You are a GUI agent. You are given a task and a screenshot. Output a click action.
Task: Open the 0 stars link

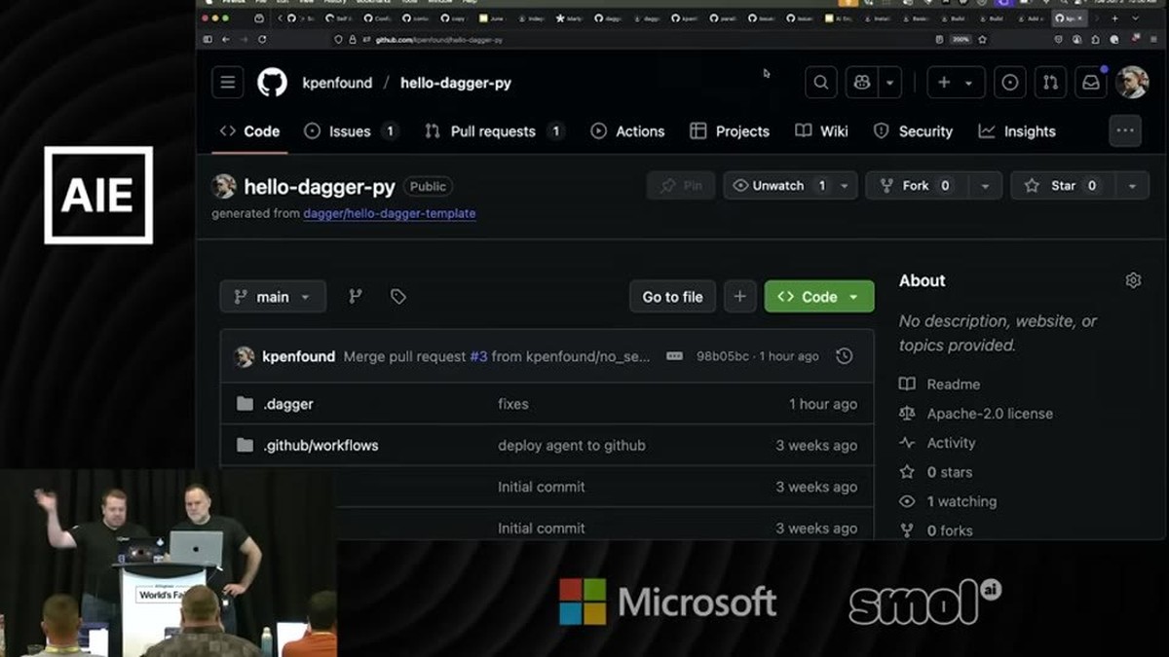[x=949, y=472]
